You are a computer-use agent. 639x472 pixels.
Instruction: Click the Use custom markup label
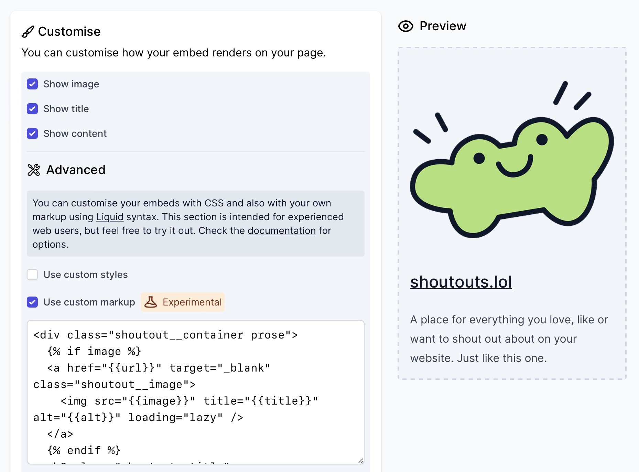[89, 302]
